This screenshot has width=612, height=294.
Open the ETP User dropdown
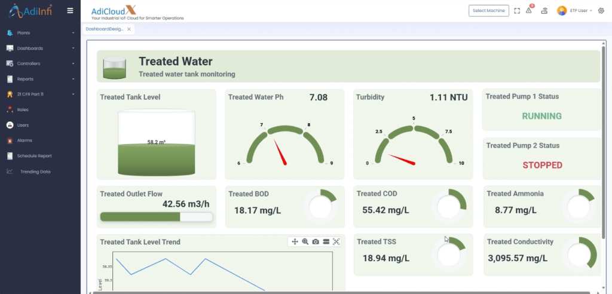tap(581, 11)
